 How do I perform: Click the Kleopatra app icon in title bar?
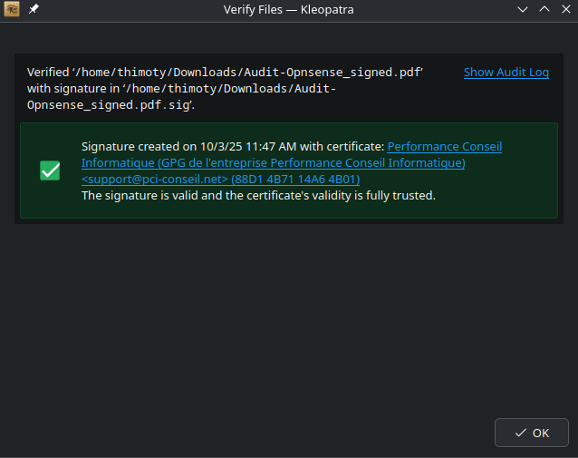click(12, 9)
